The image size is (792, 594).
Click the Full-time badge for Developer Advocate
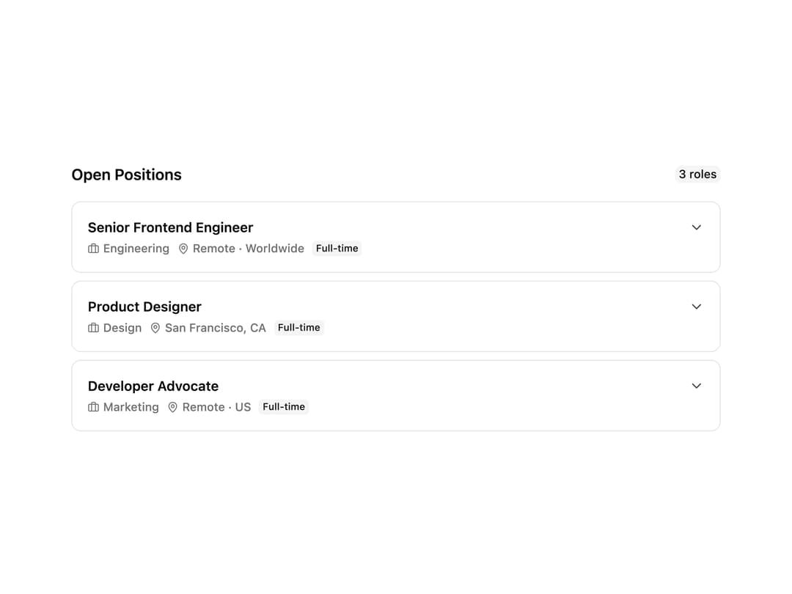click(284, 407)
